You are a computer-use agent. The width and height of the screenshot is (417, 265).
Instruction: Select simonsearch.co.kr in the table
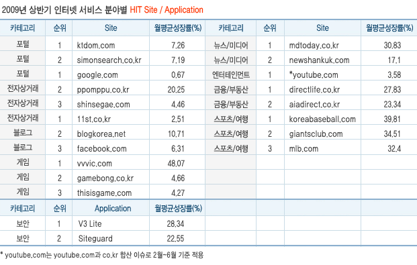109,60
